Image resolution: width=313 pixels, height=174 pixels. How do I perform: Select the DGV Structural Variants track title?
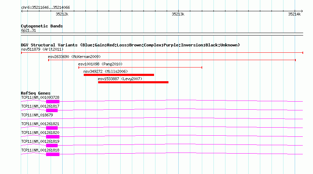click(130, 45)
